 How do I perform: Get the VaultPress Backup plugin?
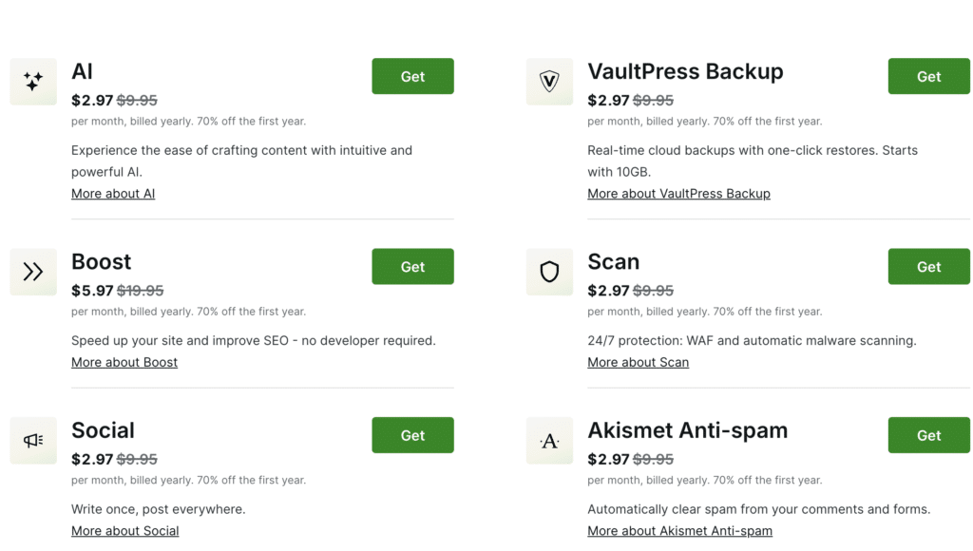928,76
